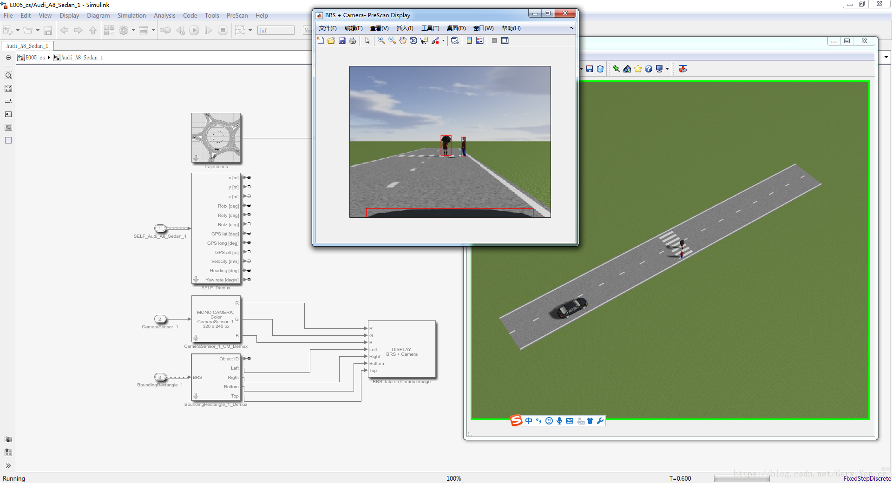Open the 窗口(W) menu
This screenshot has width=892, height=483.
pyautogui.click(x=484, y=28)
